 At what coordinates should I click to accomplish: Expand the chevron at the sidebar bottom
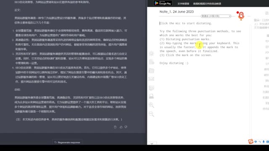[152, 143]
